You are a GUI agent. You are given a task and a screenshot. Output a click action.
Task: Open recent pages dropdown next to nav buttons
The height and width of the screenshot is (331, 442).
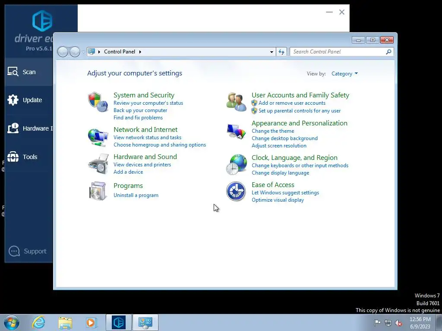pyautogui.click(x=83, y=52)
